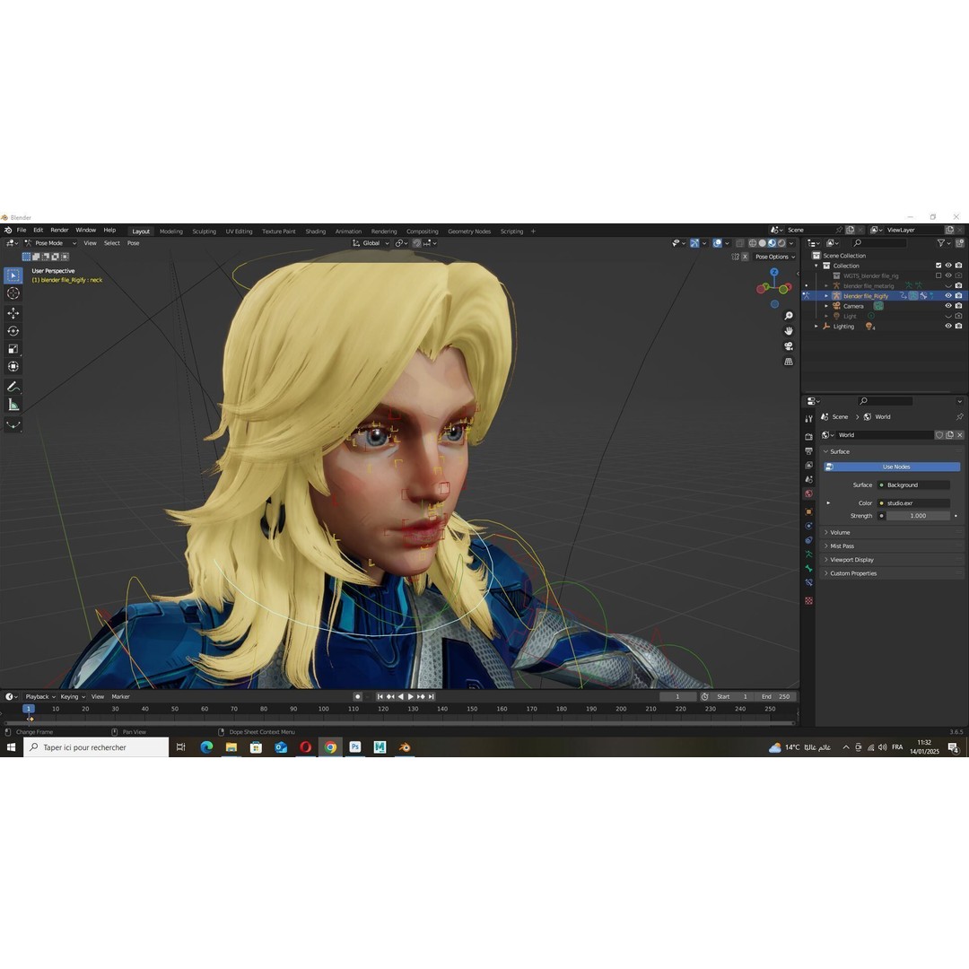Click the studio.exr color field

coord(914,503)
